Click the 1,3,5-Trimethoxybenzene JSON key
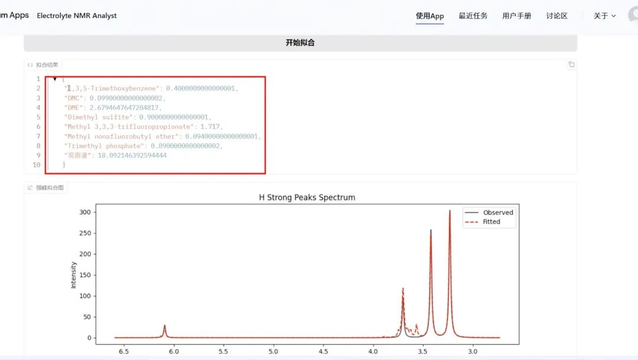The height and width of the screenshot is (360, 638). (x=112, y=89)
